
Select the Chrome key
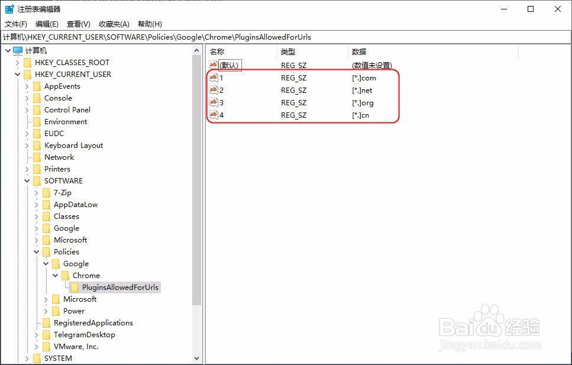86,275
